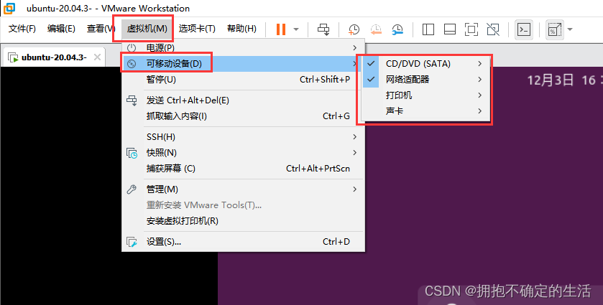603x305 pixels.
Task: Click 安装虚拟打印机(R) menu entry
Action: coord(243,221)
